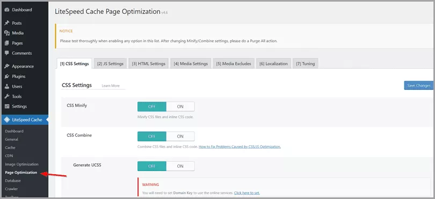Turn Generate UCSS ON
This screenshot has width=435, height=199.
(x=180, y=166)
